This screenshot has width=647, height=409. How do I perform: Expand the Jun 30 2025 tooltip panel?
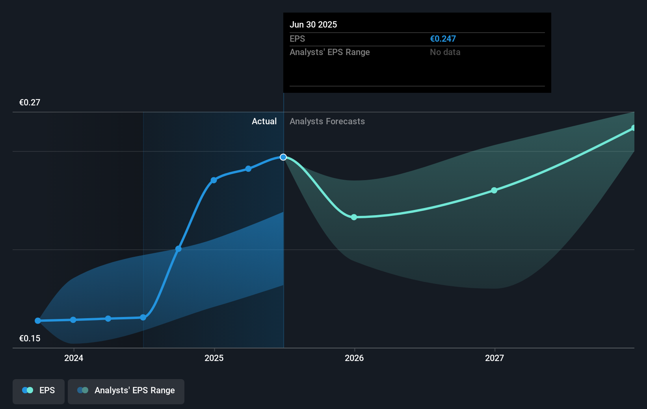tap(417, 52)
